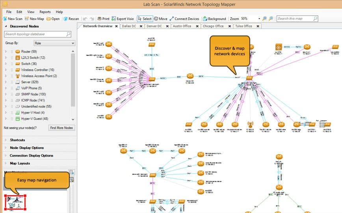This screenshot has width=342, height=213.
Task: Click the undo arrow icon
Action: coord(85,19)
